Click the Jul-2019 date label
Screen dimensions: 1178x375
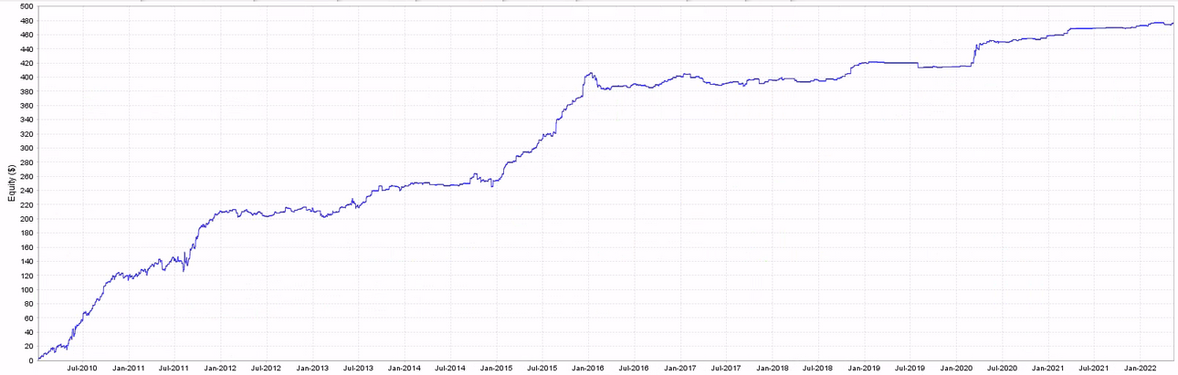click(x=911, y=369)
